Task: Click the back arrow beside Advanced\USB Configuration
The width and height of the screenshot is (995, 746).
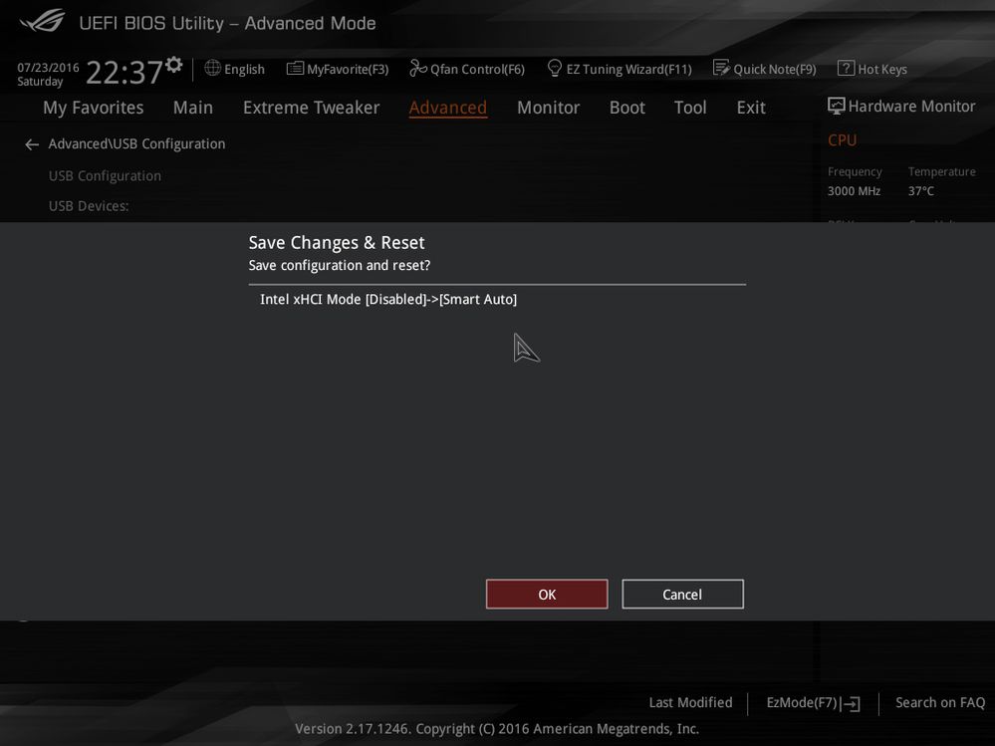Action: pos(32,144)
